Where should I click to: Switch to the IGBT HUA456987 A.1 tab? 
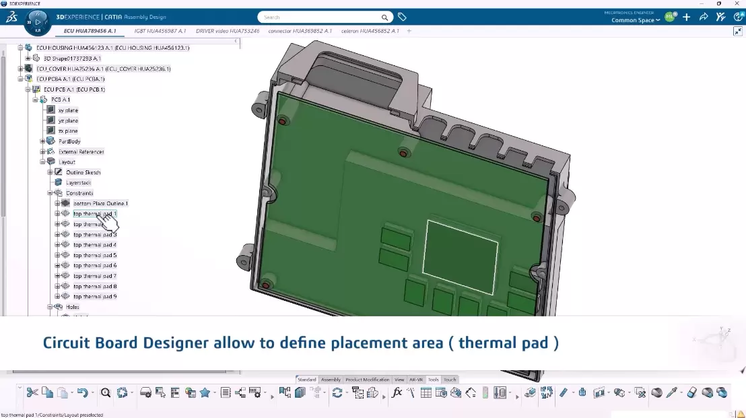coord(160,31)
